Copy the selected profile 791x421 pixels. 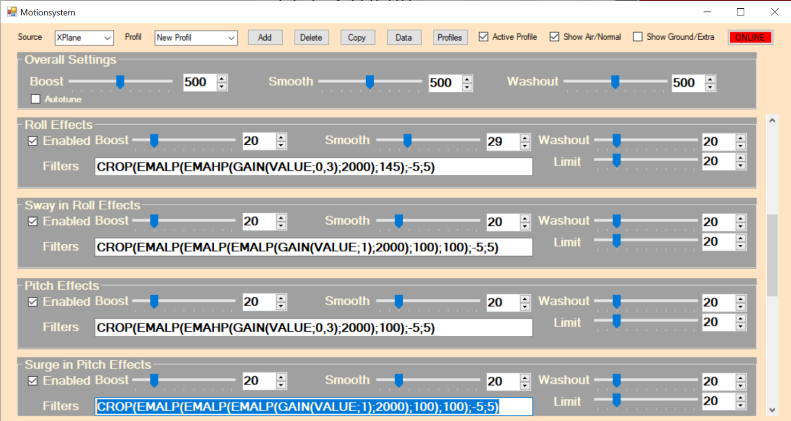[357, 37]
